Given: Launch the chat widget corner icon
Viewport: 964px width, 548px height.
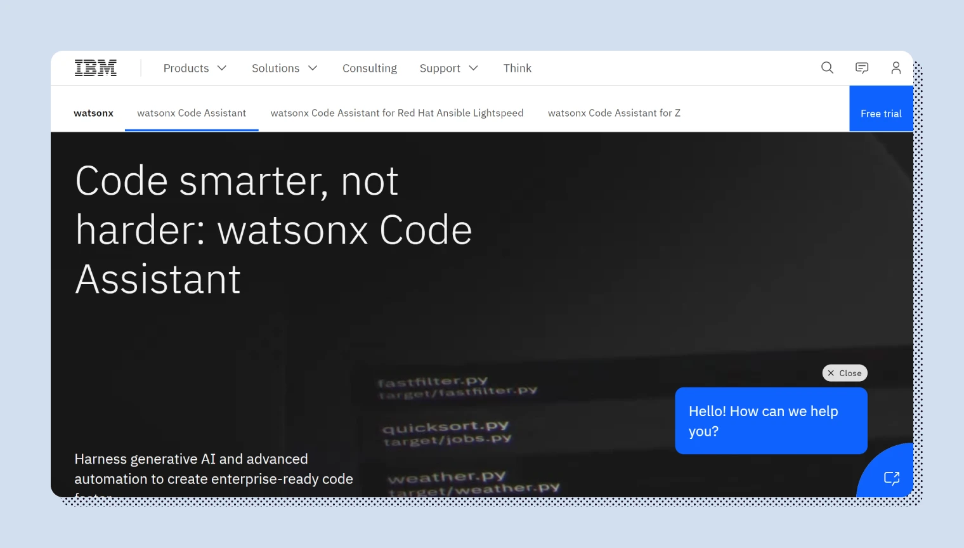Looking at the screenshot, I should pyautogui.click(x=892, y=478).
